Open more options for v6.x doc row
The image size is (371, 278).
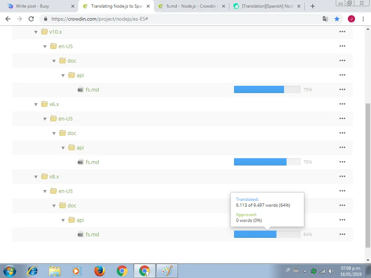tap(342, 133)
